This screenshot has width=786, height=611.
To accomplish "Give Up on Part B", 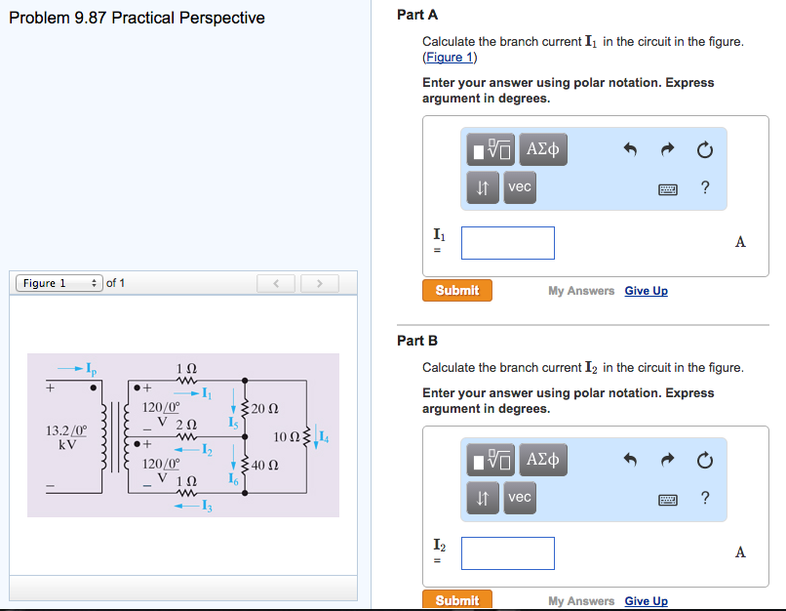I will click(x=646, y=600).
